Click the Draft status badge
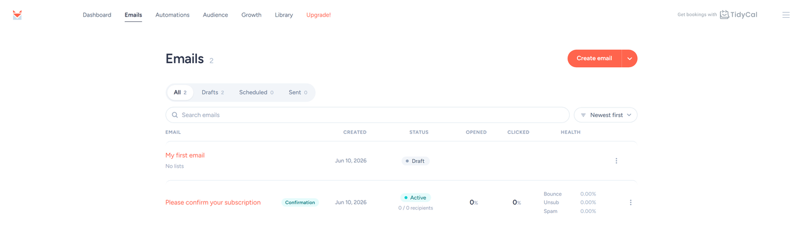The image size is (809, 242). [x=415, y=161]
